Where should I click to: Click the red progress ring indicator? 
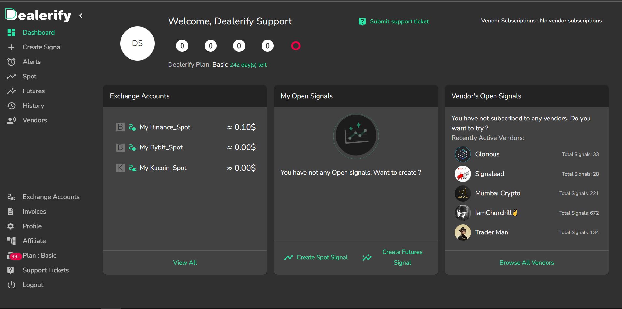tap(296, 46)
